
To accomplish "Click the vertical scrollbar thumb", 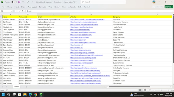I will [x=173, y=39].
